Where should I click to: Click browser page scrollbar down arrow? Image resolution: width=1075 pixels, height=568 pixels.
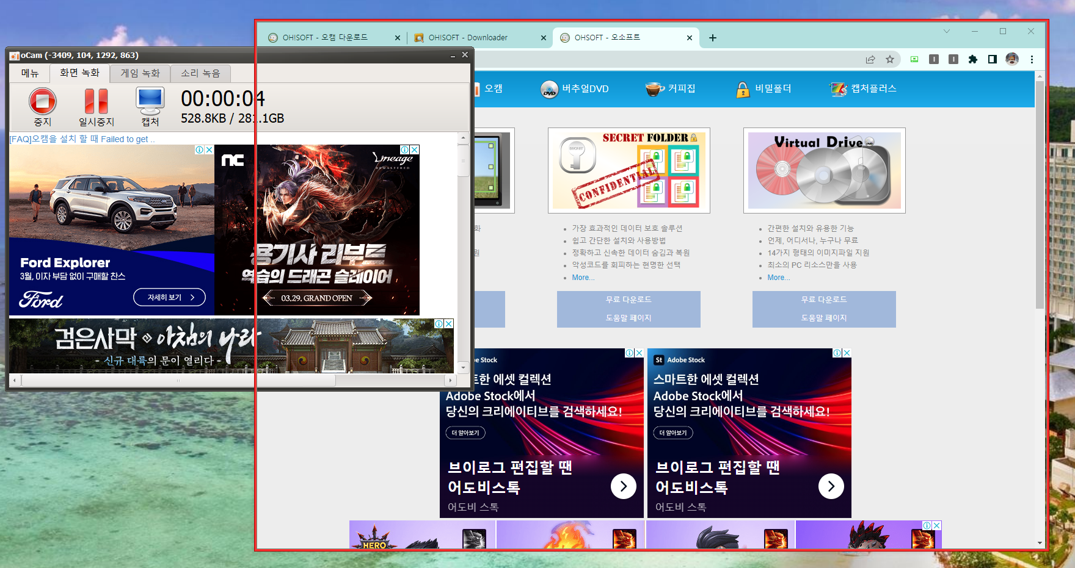tap(1040, 543)
